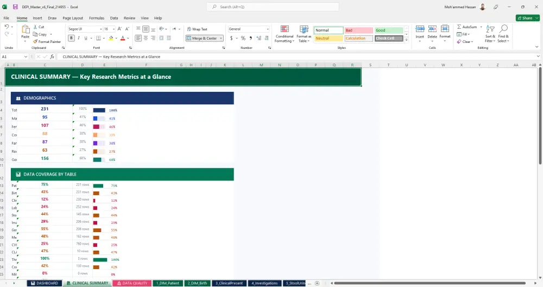543x287 pixels.
Task: Click the AutoSum sigma button
Action: pos(467,27)
